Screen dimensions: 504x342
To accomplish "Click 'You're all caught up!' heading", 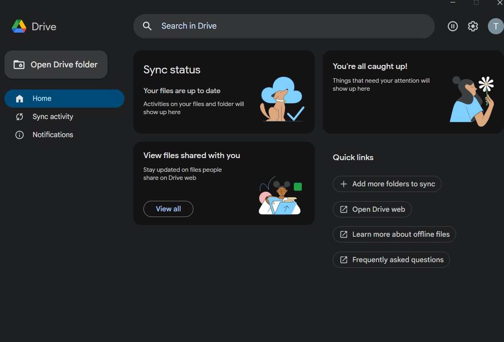I will click(x=370, y=67).
